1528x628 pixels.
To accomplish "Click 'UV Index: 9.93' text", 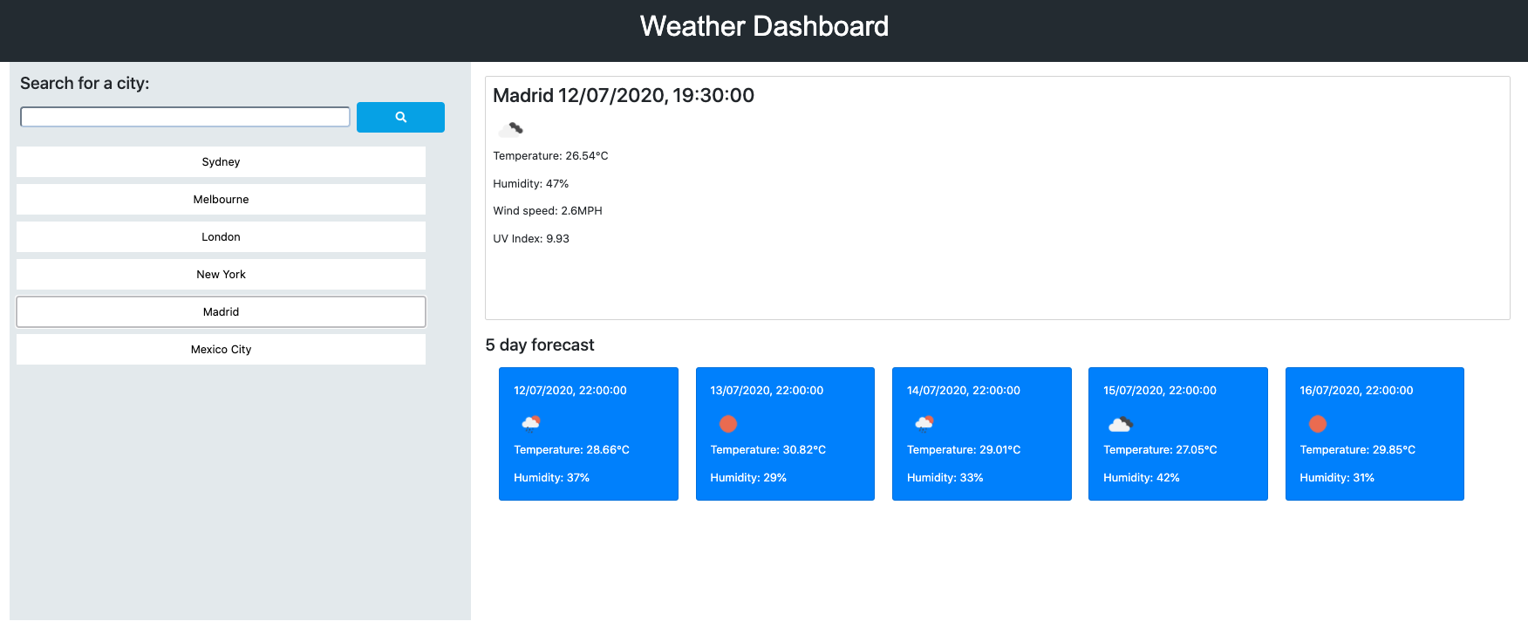I will [x=531, y=239].
